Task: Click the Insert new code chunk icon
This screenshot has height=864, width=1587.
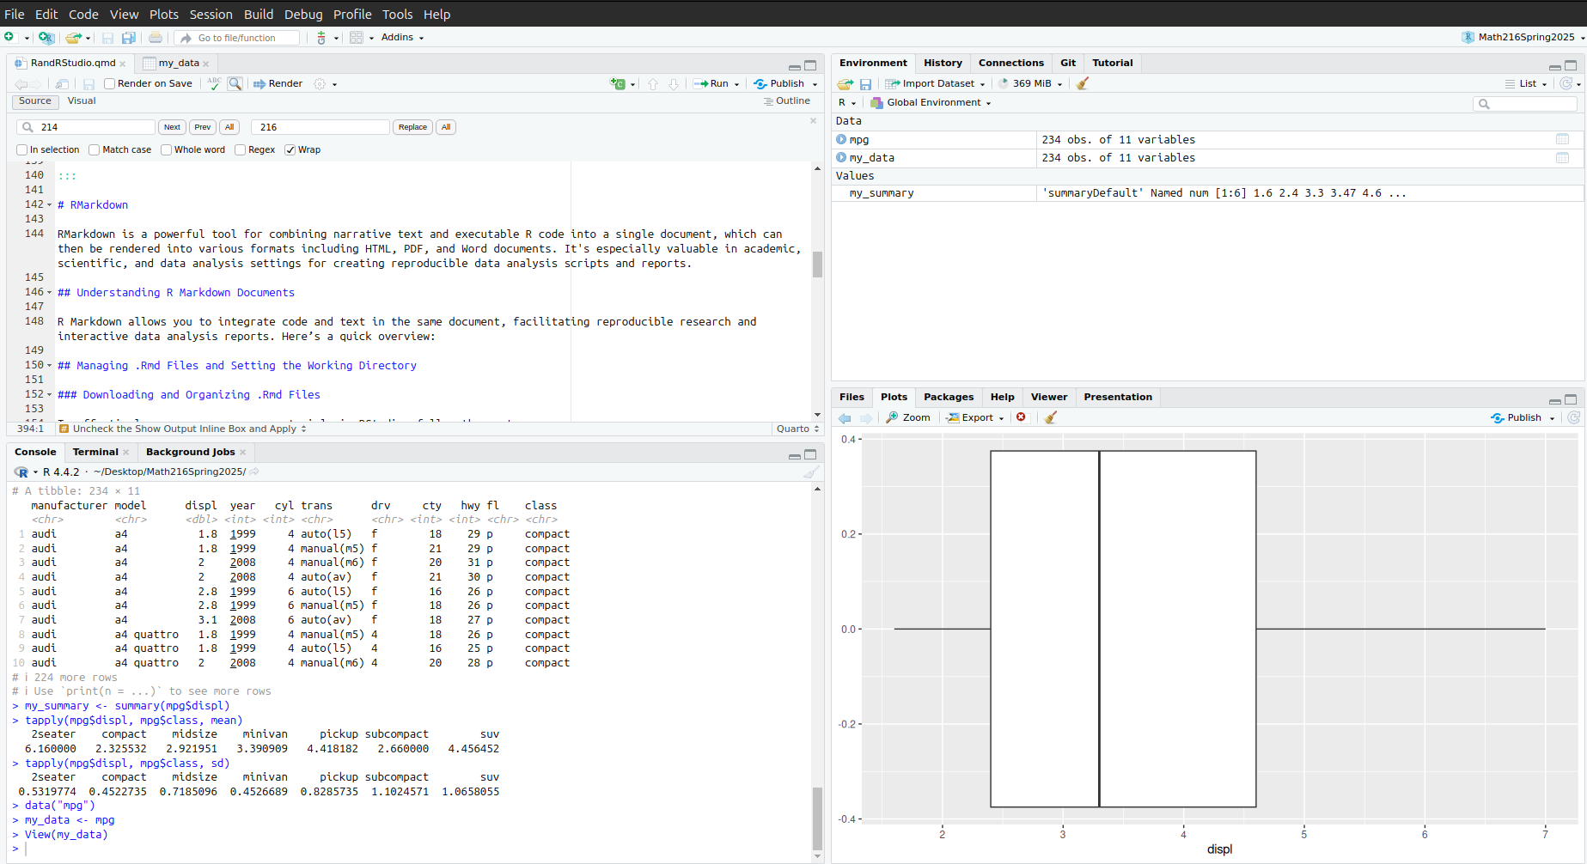Action: click(x=618, y=83)
